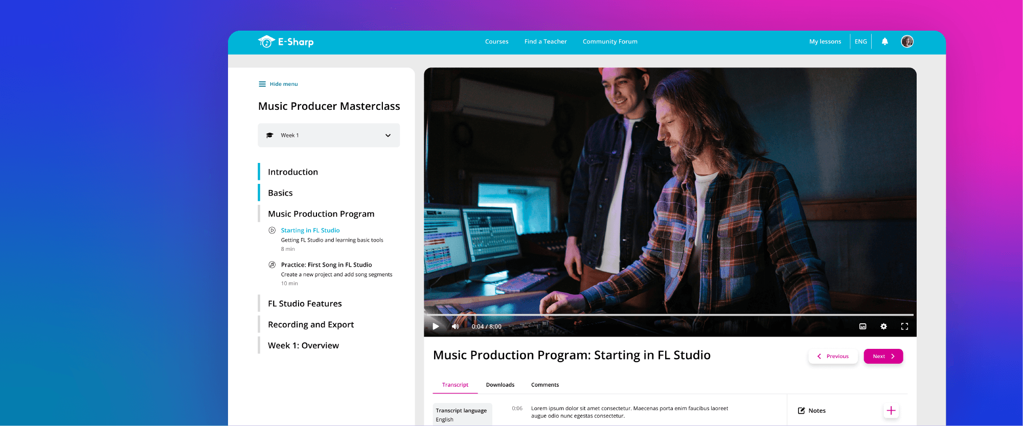Click the notification bell icon
This screenshot has width=1023, height=426.
point(884,41)
